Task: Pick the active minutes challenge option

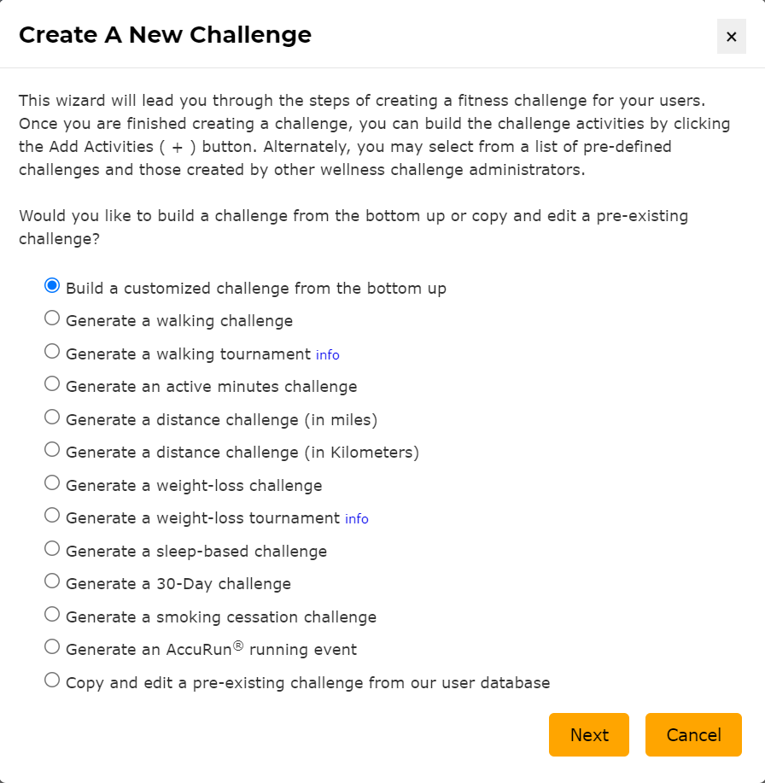Action: pyautogui.click(x=51, y=383)
